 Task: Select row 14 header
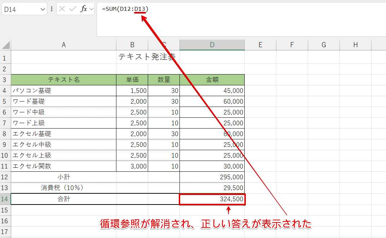click(x=5, y=199)
